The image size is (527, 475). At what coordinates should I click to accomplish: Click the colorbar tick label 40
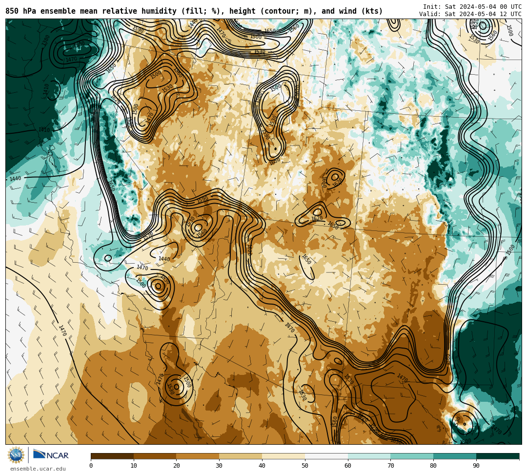pyautogui.click(x=262, y=466)
